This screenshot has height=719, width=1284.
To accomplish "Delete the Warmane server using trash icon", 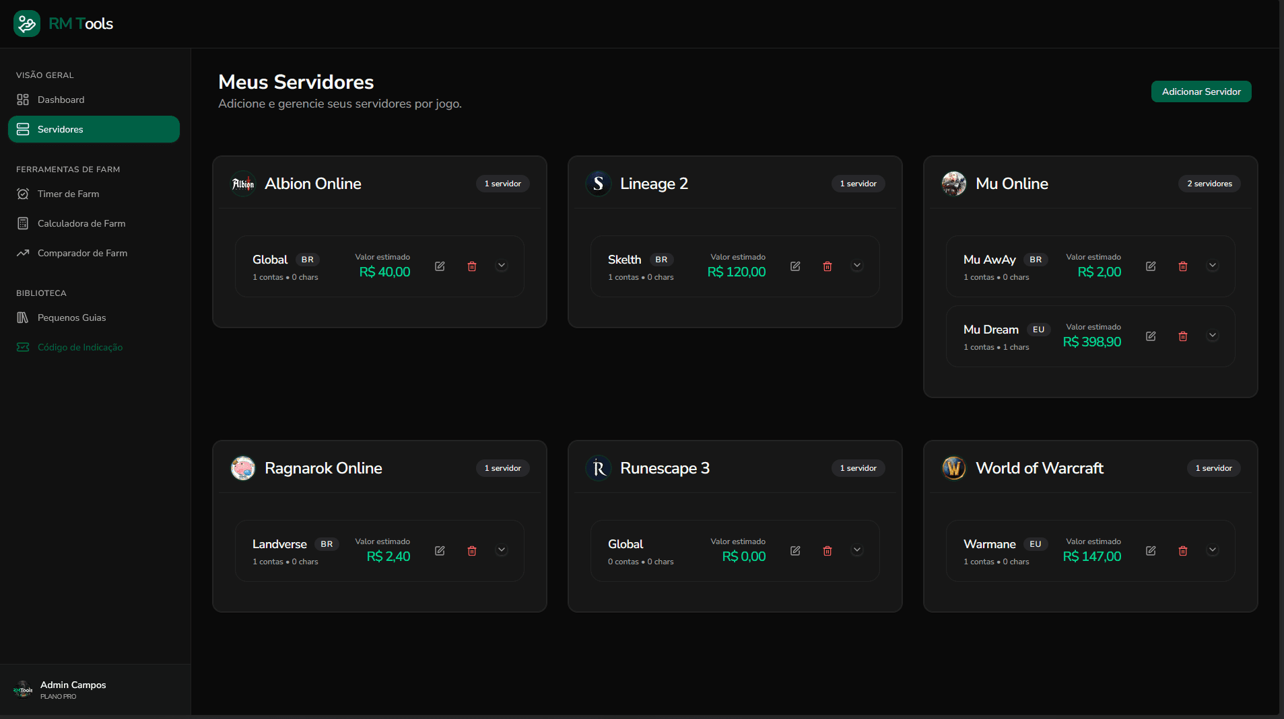I will (x=1183, y=551).
